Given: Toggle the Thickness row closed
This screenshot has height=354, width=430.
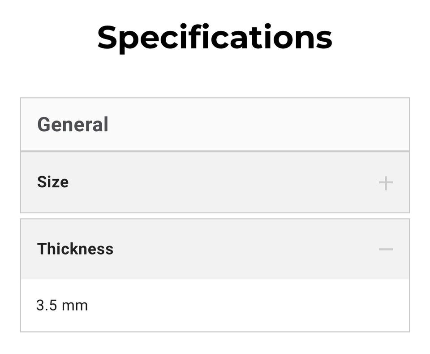Looking at the screenshot, I should (x=215, y=249).
